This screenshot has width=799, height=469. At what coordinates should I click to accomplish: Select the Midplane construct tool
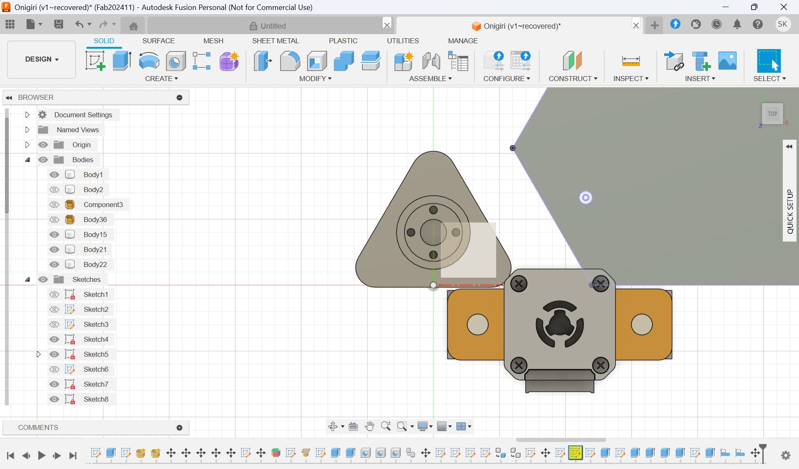(x=572, y=61)
